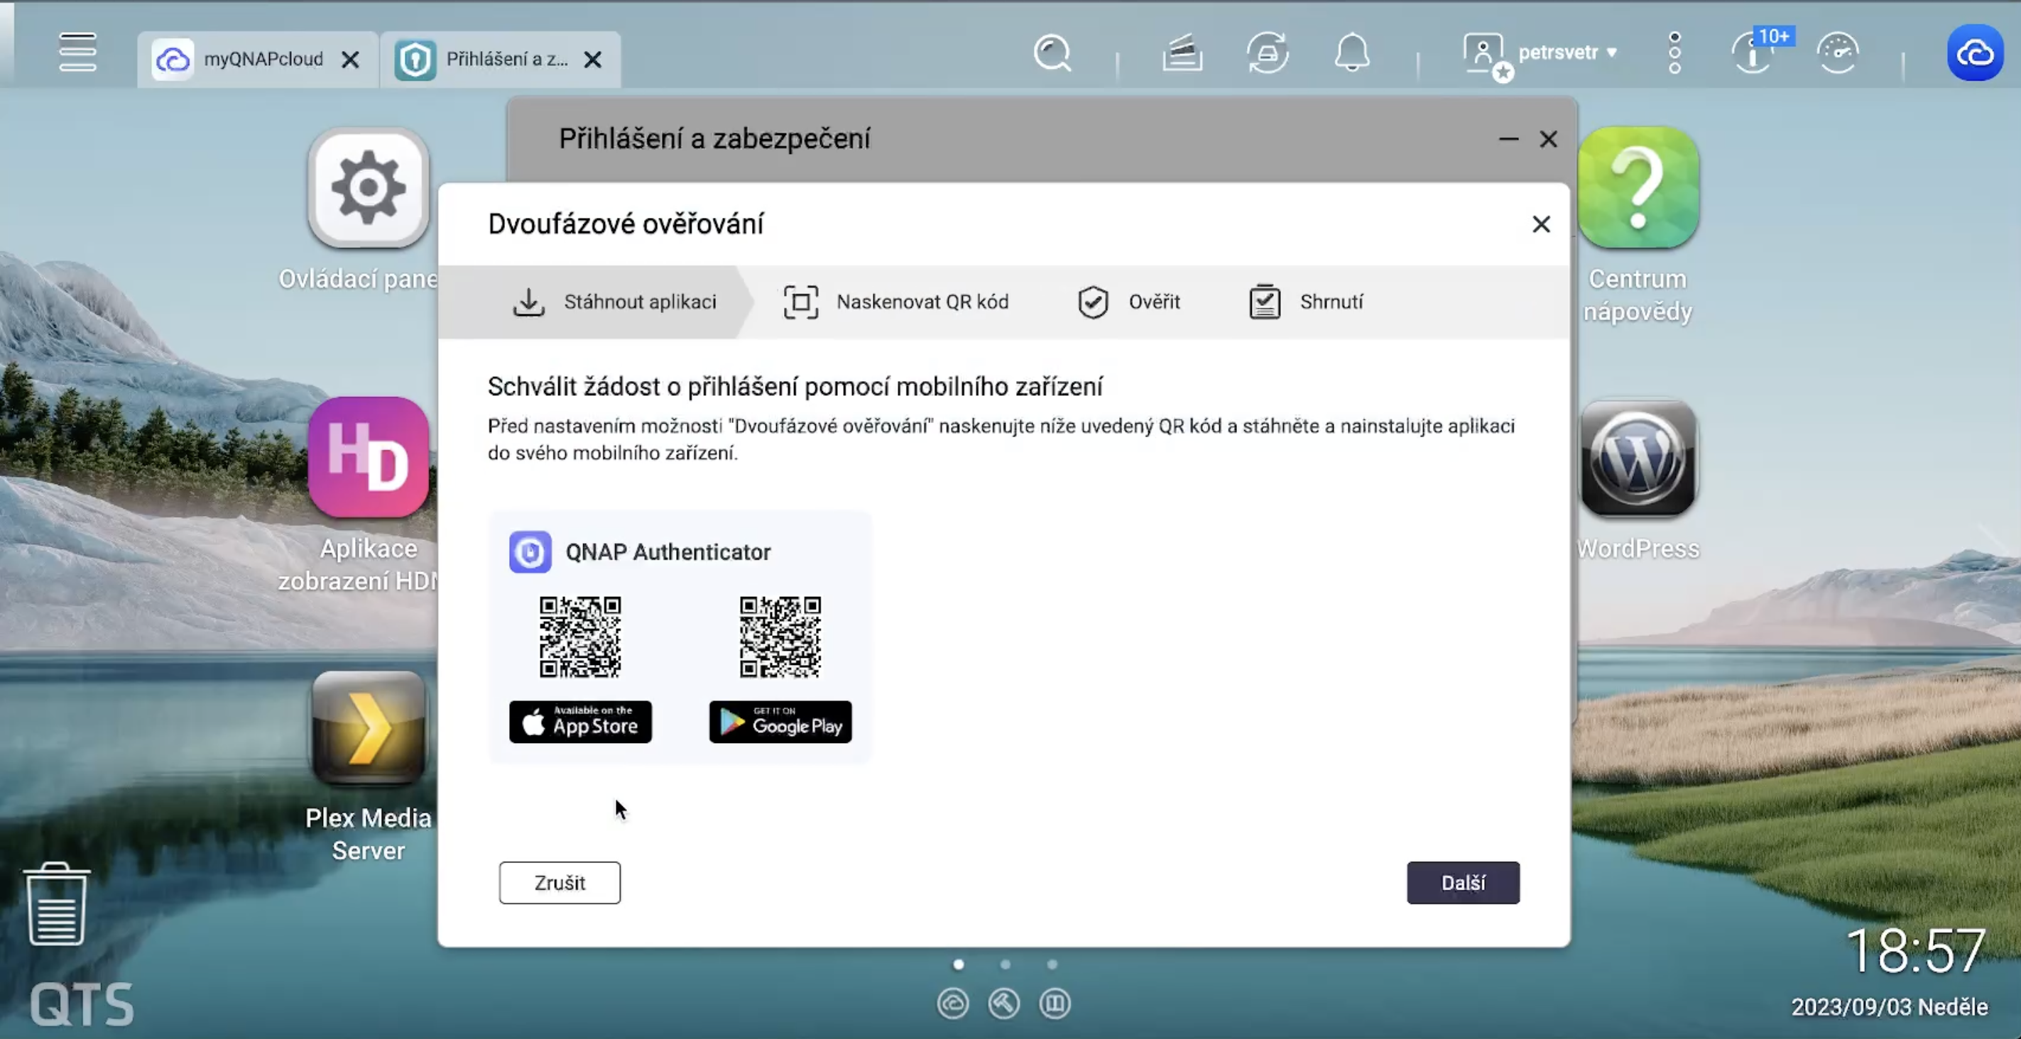Image resolution: width=2021 pixels, height=1039 pixels.
Task: Open the notification bell
Action: tap(1352, 53)
